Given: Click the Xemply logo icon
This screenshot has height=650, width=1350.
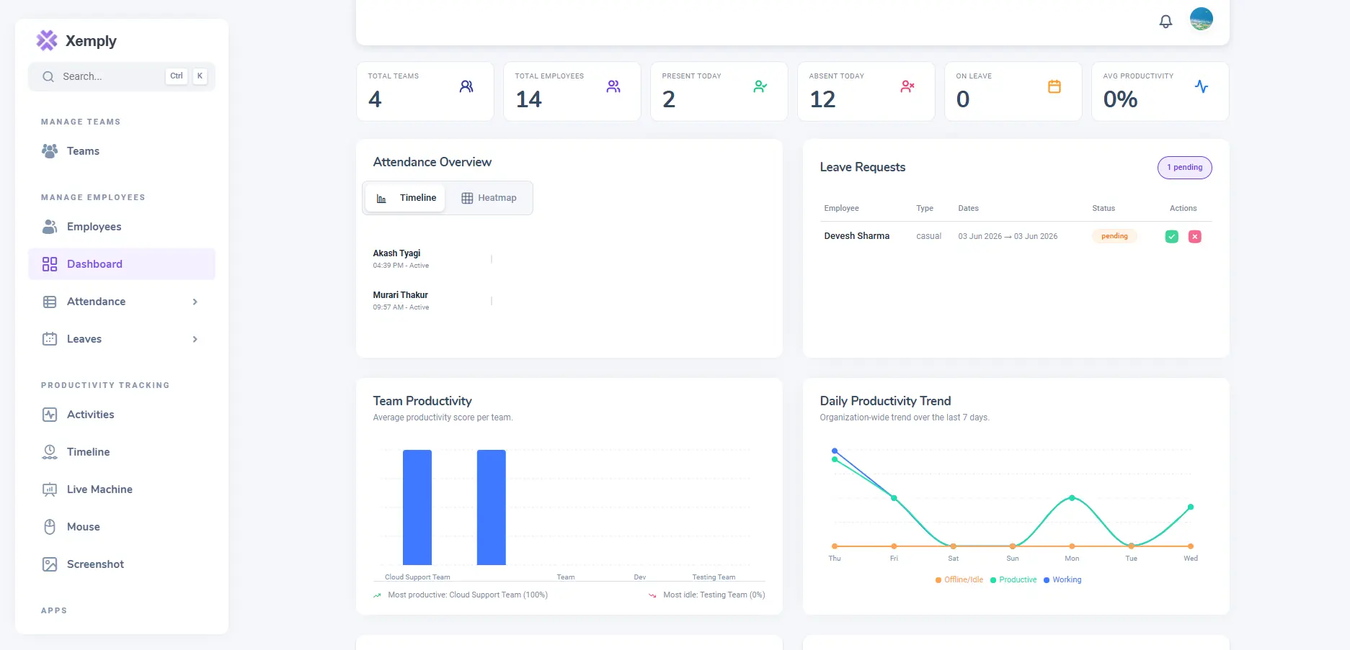Looking at the screenshot, I should point(47,40).
